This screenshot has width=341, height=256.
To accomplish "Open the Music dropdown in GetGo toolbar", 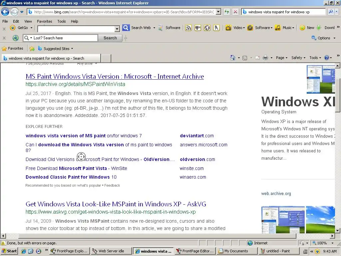I will (x=293, y=28).
